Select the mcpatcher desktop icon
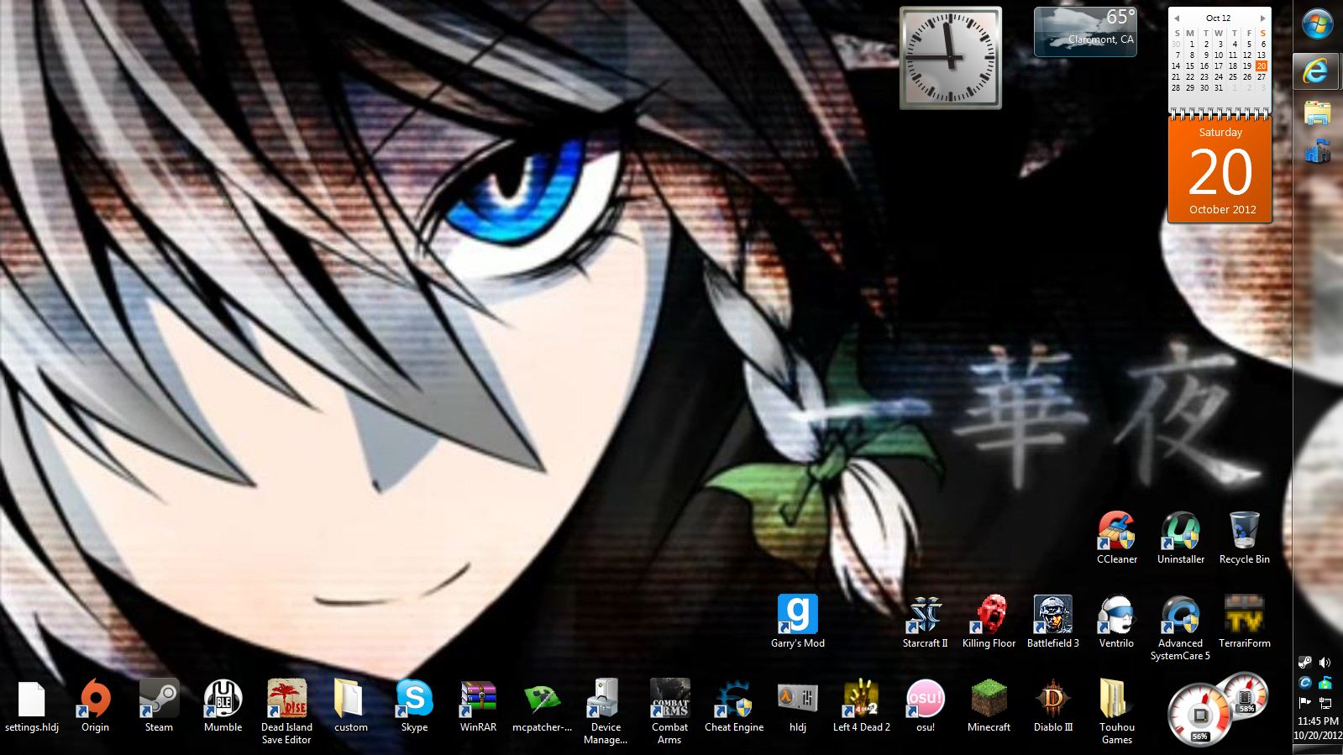 click(542, 706)
